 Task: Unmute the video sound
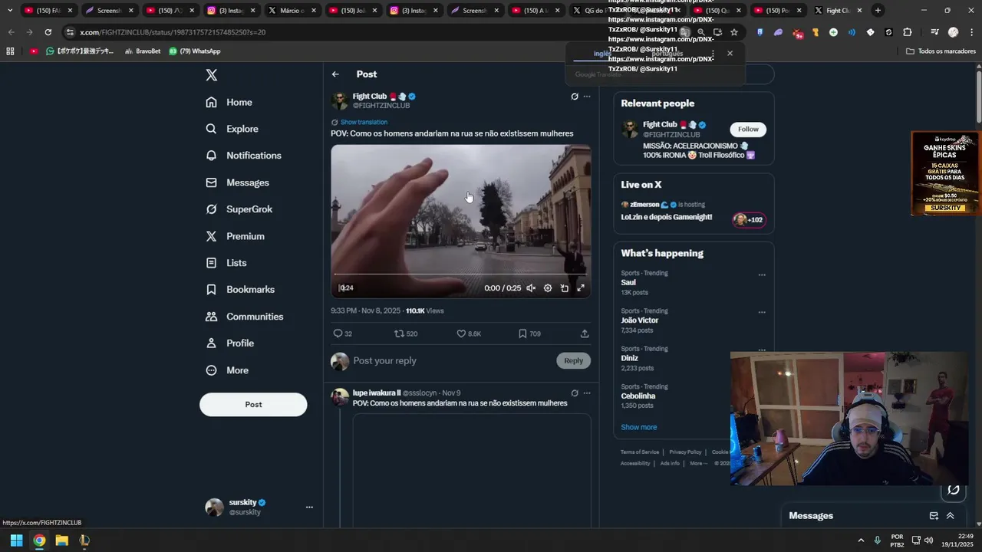pos(531,288)
